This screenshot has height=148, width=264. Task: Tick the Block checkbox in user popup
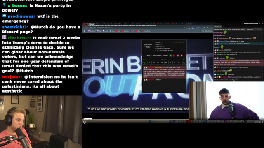point(146,55)
